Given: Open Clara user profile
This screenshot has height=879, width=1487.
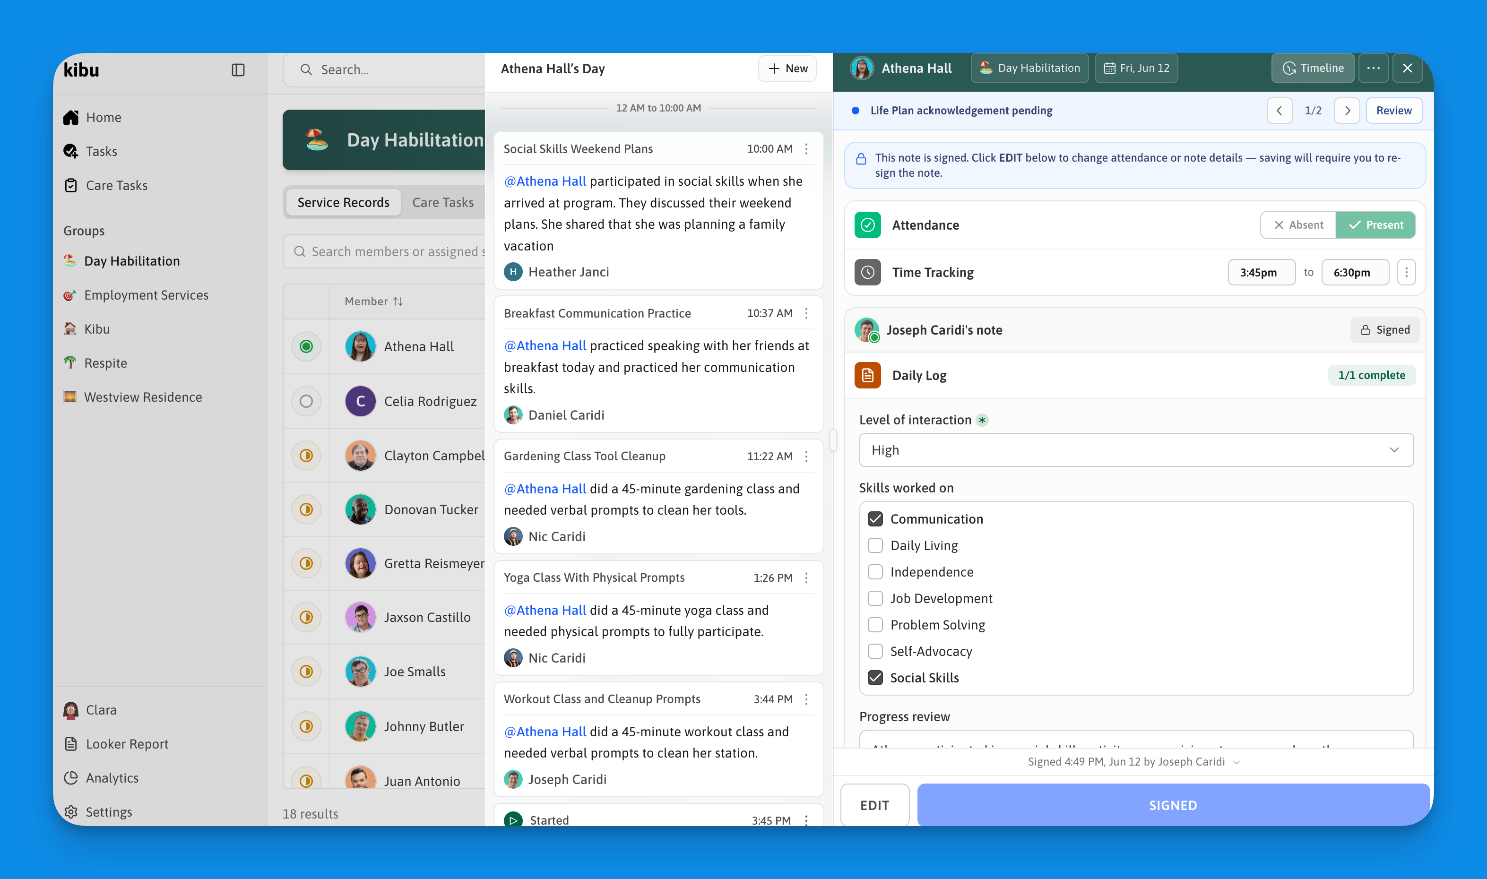Looking at the screenshot, I should (90, 710).
